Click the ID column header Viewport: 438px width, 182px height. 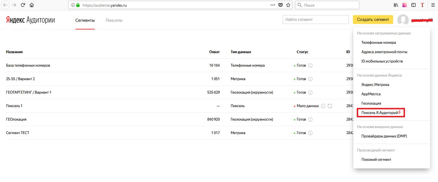348,52
